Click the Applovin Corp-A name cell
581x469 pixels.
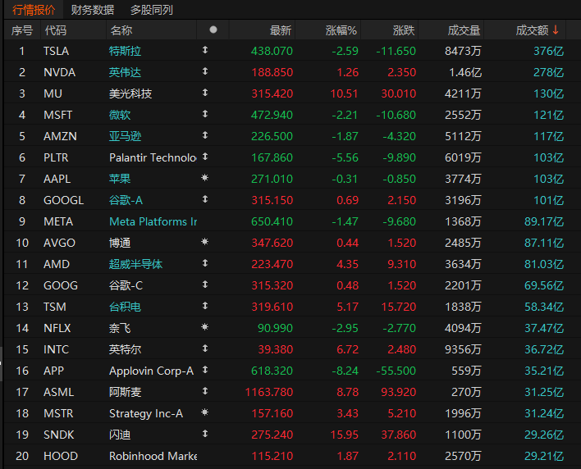(151, 371)
